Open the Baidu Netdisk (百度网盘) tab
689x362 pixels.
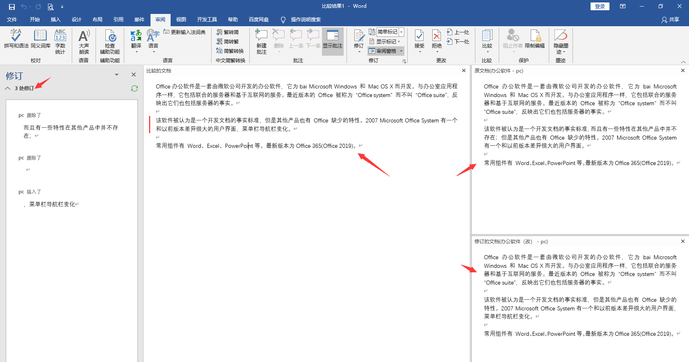(259, 20)
